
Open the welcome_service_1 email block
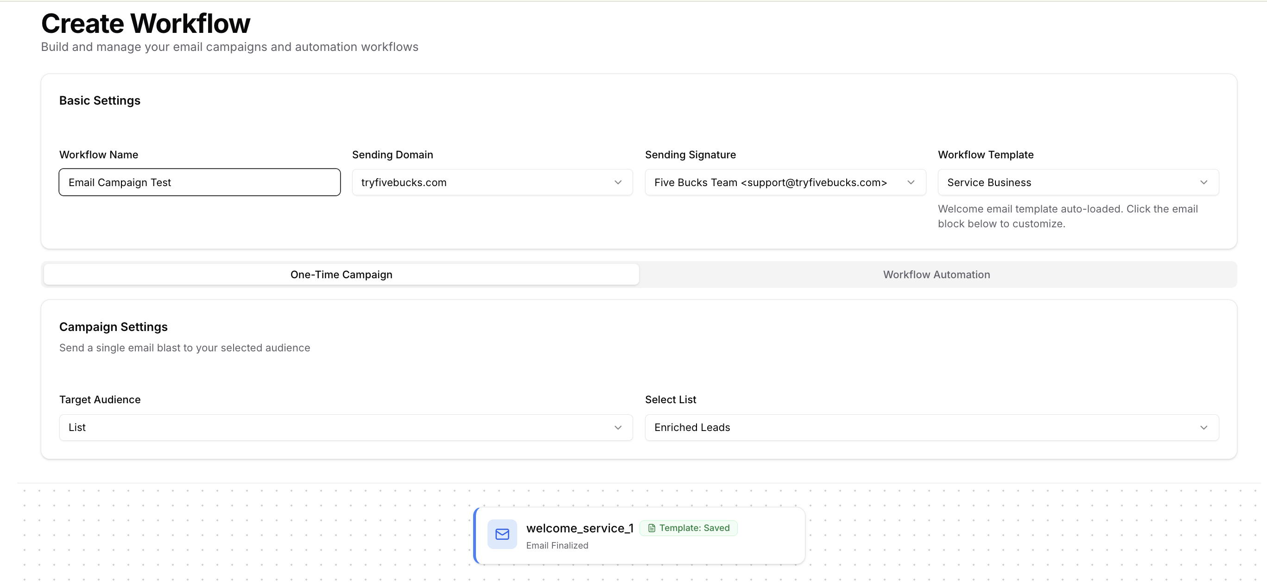[x=579, y=528]
